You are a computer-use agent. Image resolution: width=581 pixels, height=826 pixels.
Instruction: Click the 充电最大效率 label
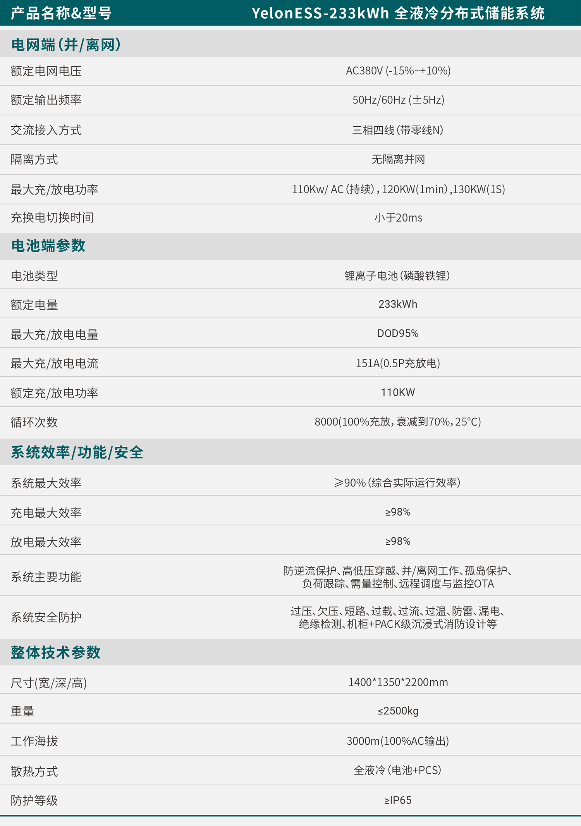pyautogui.click(x=46, y=513)
